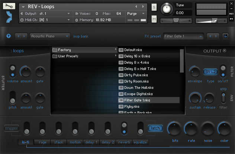Switch to the rage tab
Viewport: 235px width, 154px height.
pyautogui.click(x=42, y=142)
